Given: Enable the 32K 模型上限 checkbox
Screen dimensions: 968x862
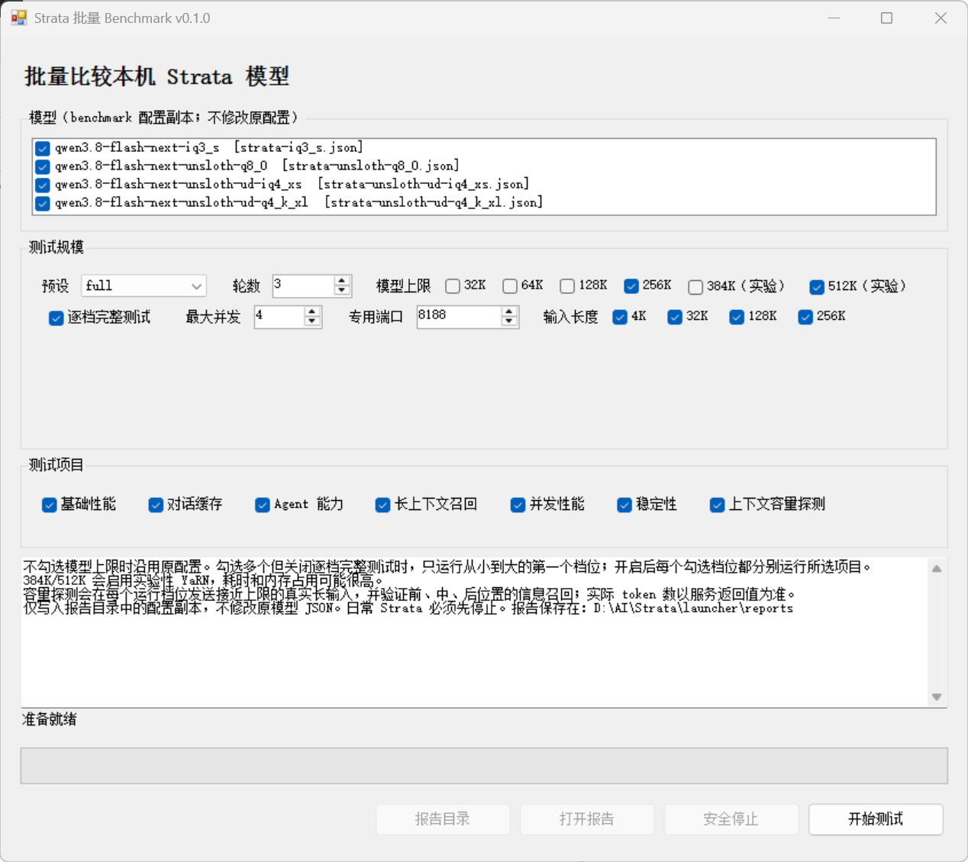Looking at the screenshot, I should click(x=453, y=286).
